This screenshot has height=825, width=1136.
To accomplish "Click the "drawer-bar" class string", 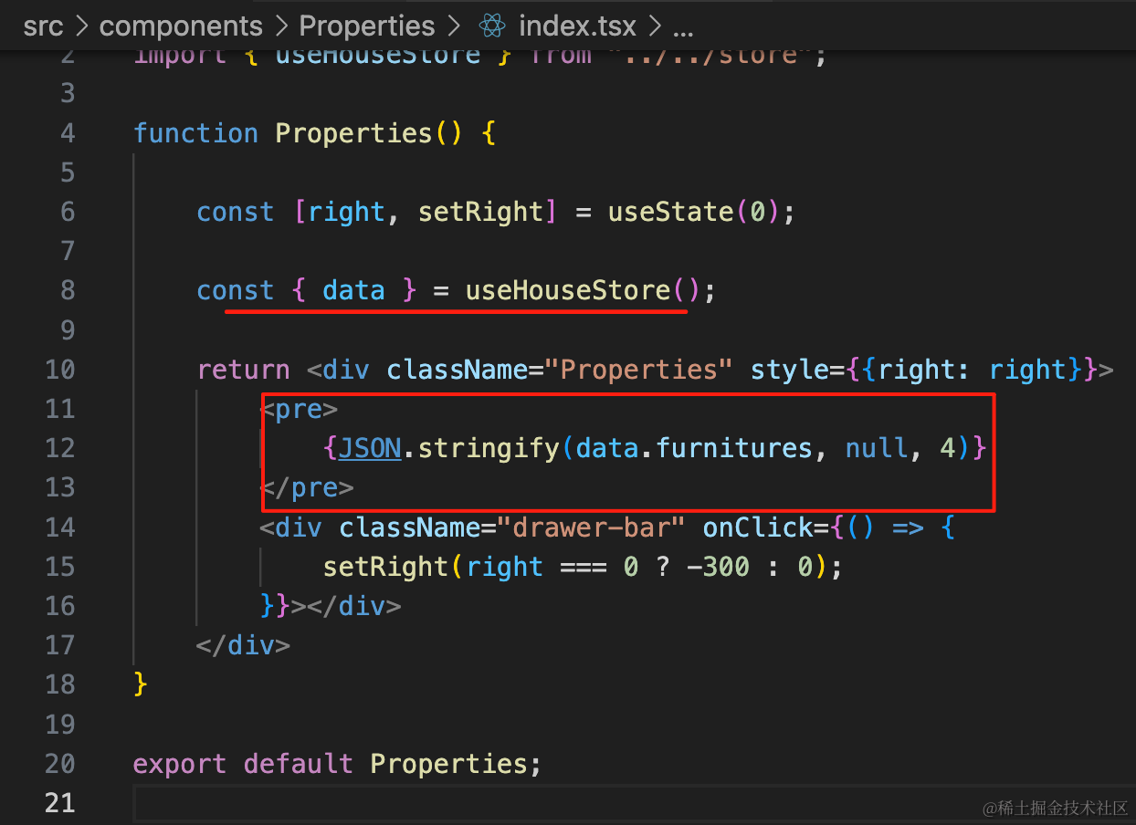I will [592, 527].
